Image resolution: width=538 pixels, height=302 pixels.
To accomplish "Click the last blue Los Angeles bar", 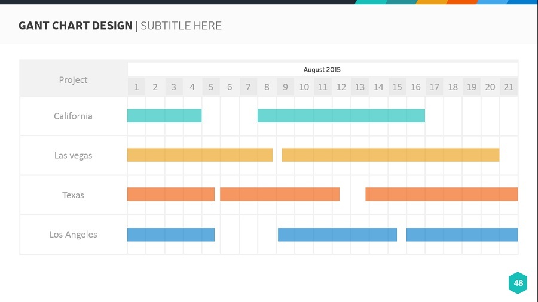I will (462, 235).
